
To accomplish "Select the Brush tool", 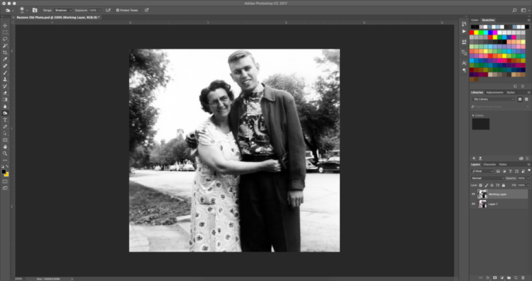I will (x=5, y=73).
